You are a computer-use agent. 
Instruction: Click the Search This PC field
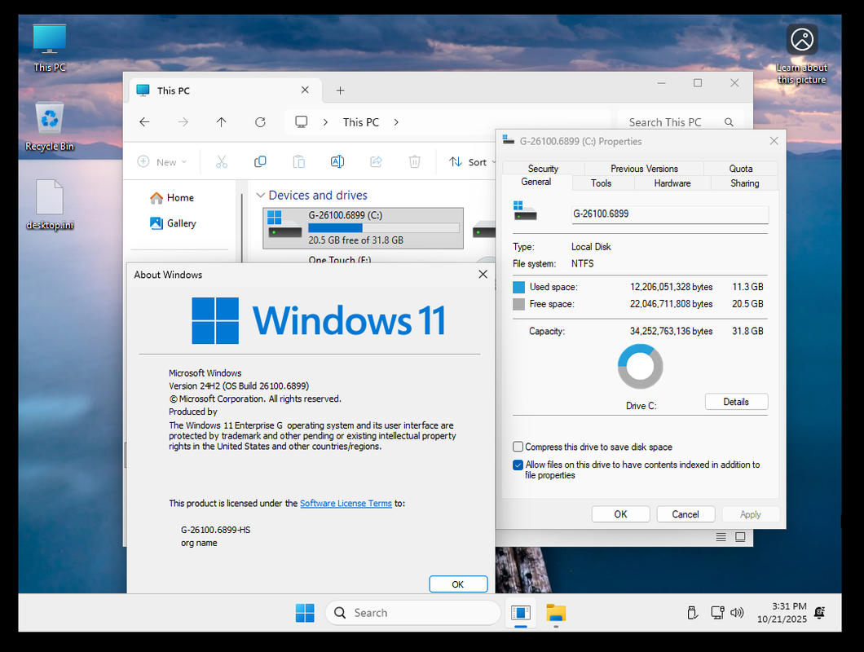tap(680, 122)
